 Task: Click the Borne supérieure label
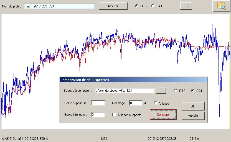point(76,103)
